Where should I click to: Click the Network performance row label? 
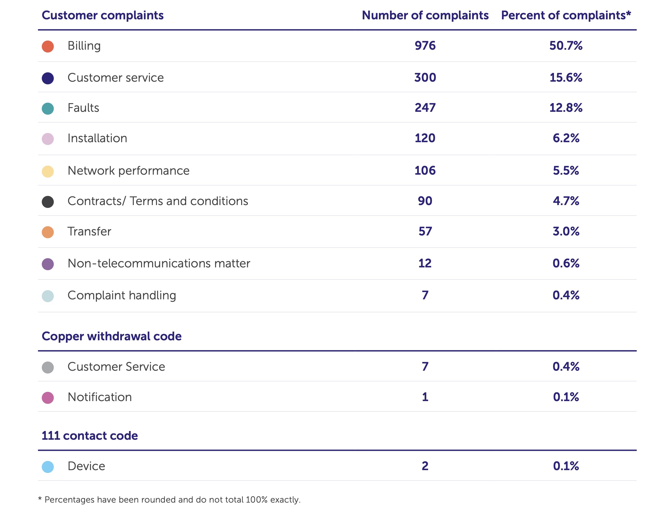tap(128, 171)
